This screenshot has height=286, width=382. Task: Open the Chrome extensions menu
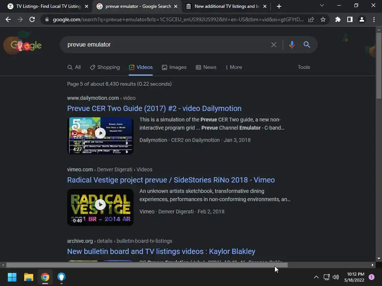click(x=338, y=19)
